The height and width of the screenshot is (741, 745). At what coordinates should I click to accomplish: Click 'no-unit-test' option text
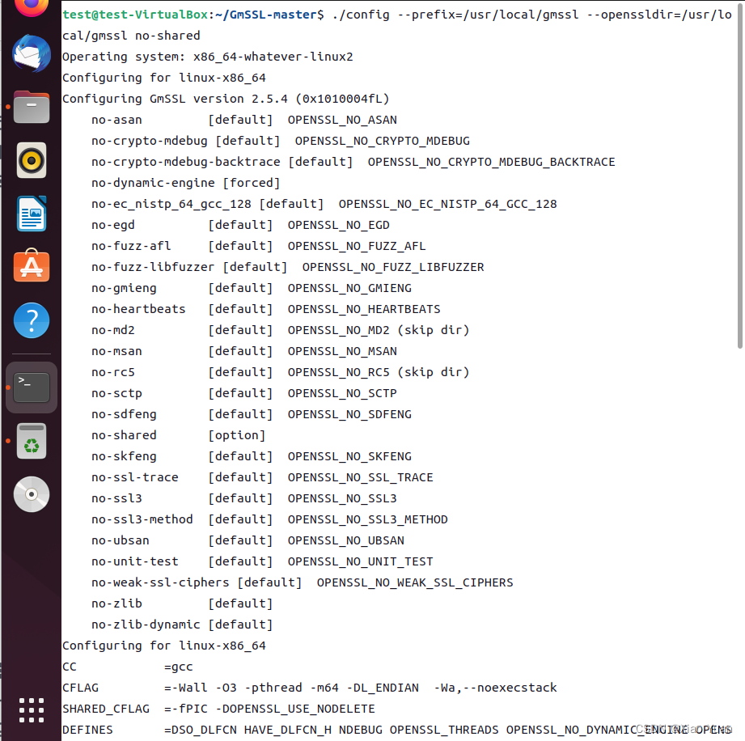coord(135,561)
